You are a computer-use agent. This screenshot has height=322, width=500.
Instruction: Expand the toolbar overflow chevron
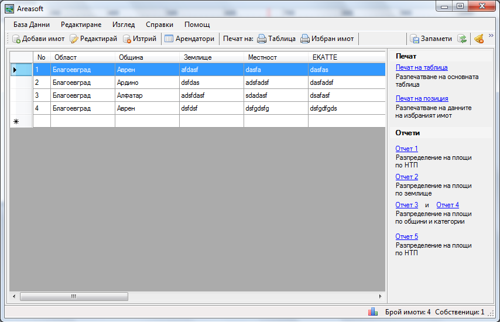[x=491, y=36]
